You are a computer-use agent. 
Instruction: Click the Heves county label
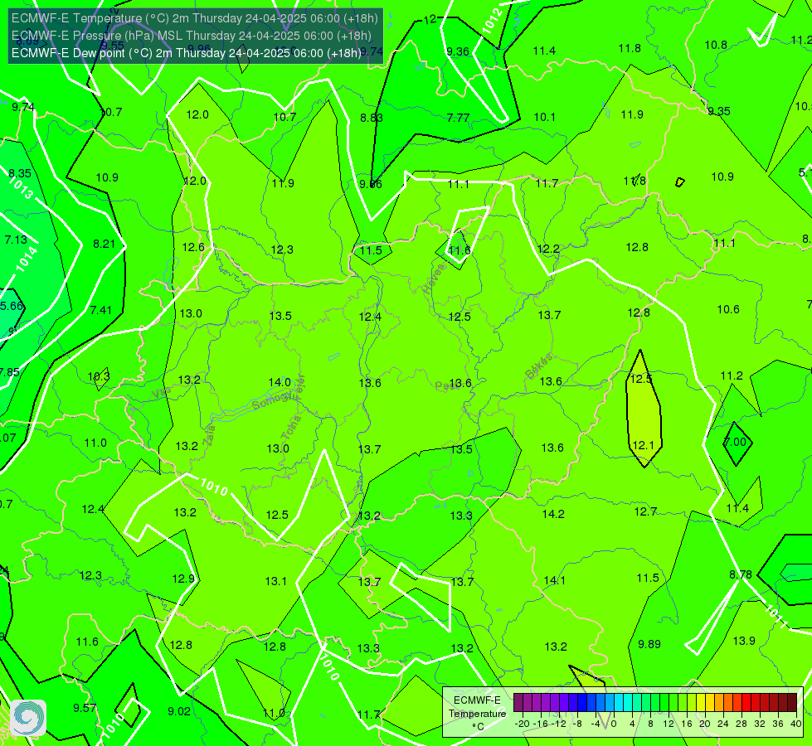(435, 279)
